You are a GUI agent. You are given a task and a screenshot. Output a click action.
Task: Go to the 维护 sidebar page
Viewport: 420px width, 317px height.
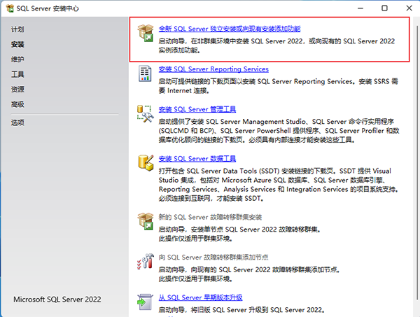pyautogui.click(x=17, y=59)
